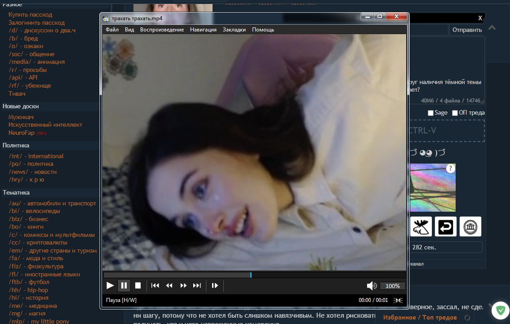Click the player's title bar file icon
Viewport: 510px width, 324px height.
pos(106,18)
